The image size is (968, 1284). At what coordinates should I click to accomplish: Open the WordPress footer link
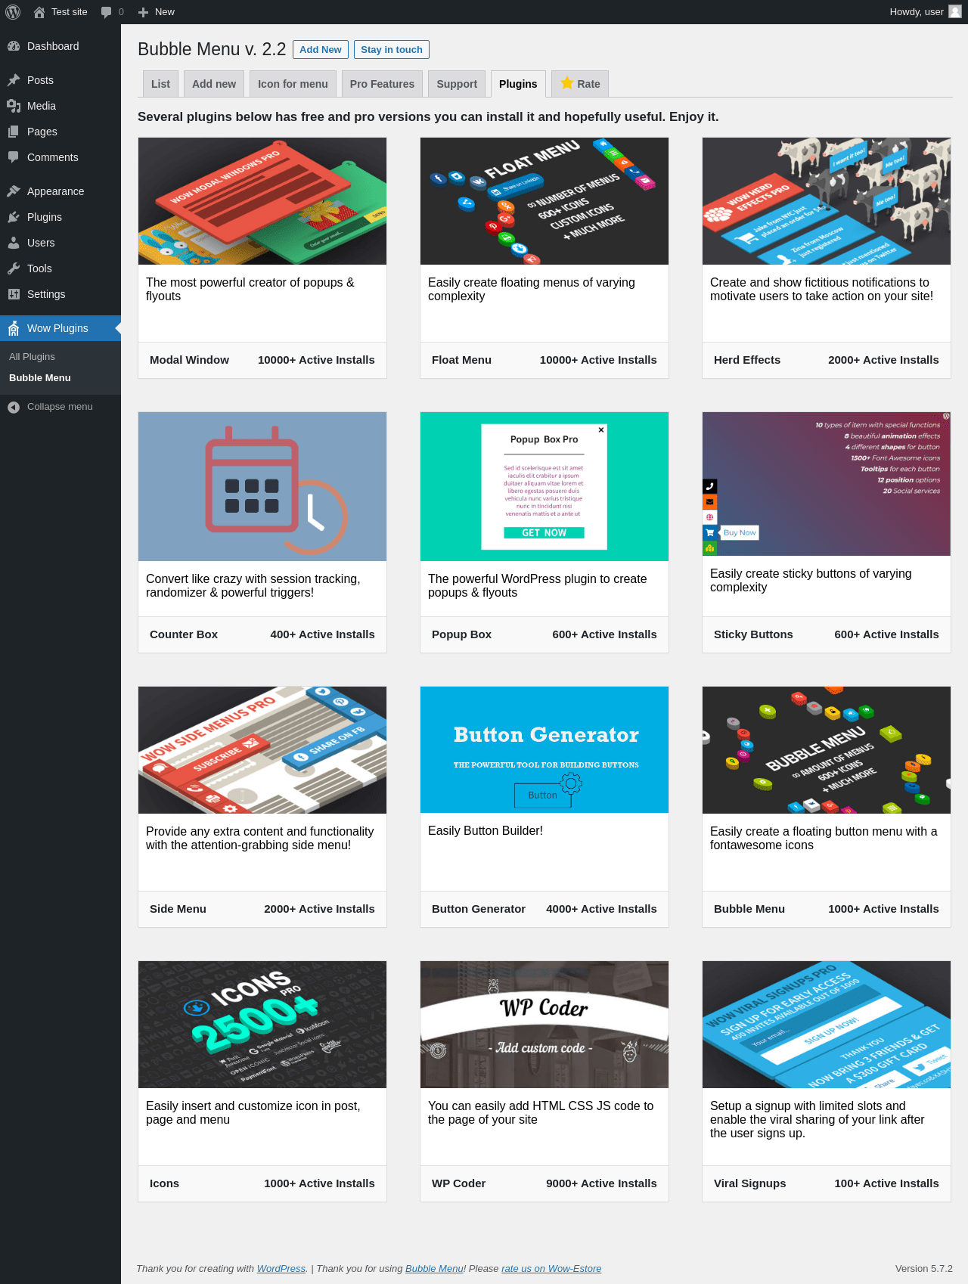[281, 1268]
